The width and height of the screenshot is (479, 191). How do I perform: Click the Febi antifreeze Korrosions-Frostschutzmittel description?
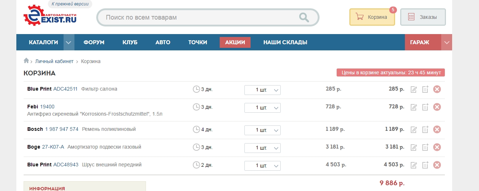tap(95, 114)
